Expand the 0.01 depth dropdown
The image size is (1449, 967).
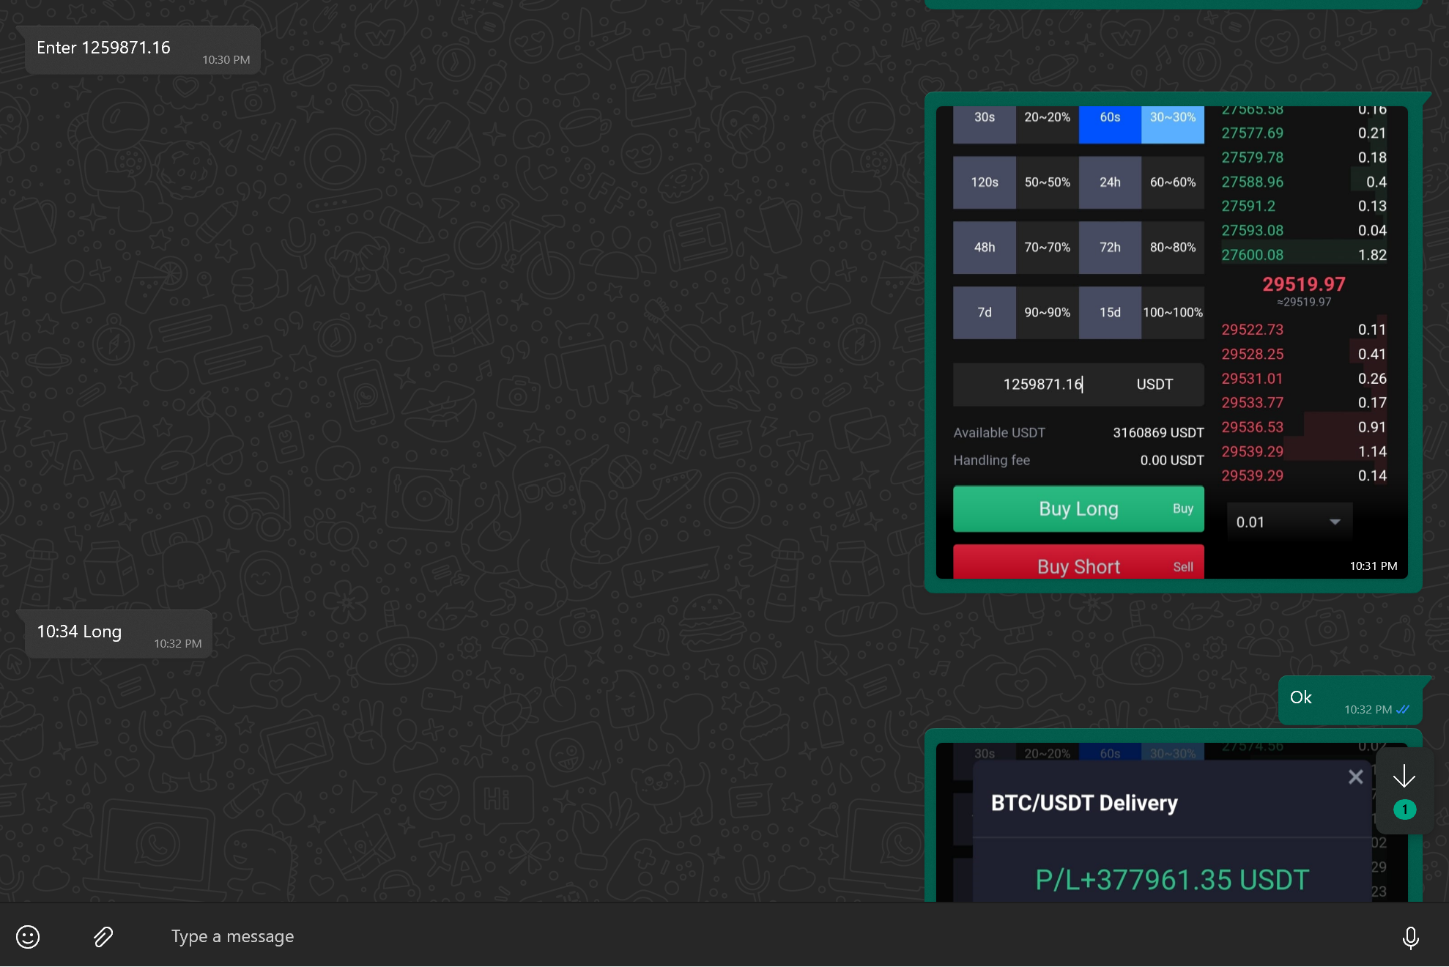point(1289,522)
